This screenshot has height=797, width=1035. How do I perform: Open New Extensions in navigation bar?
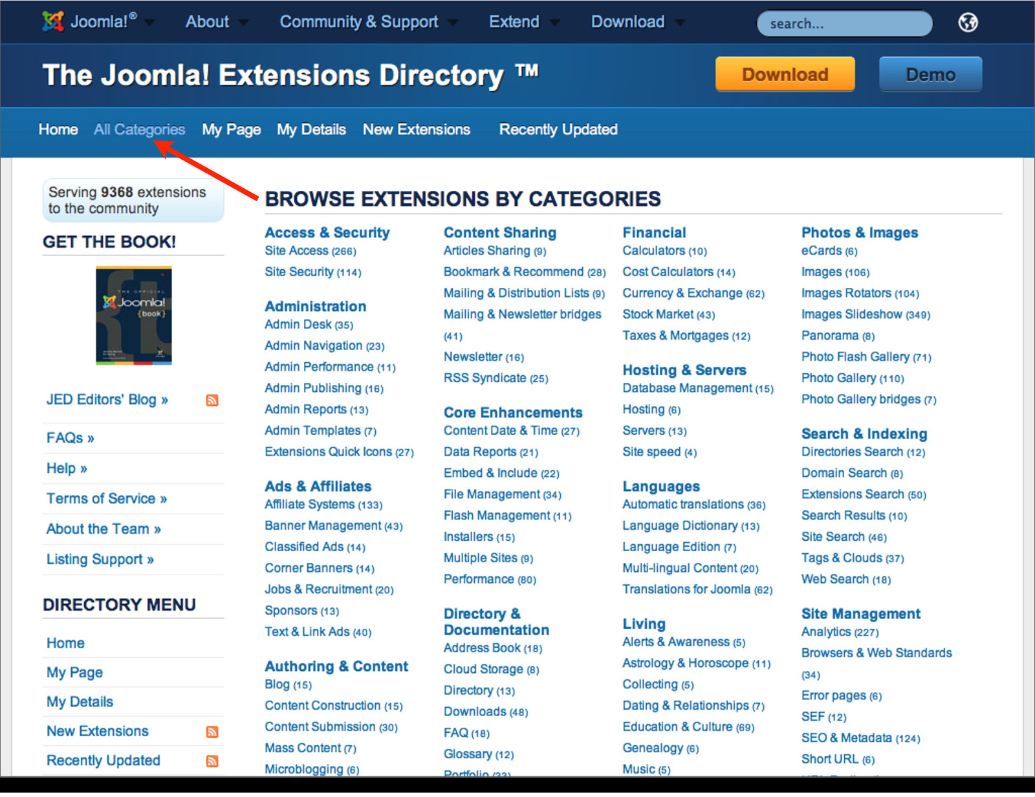coord(417,129)
